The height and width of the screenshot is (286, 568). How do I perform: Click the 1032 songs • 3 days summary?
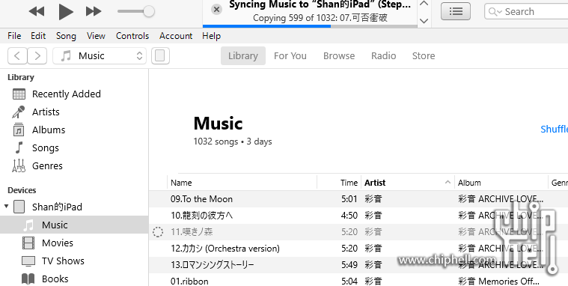coord(233,142)
